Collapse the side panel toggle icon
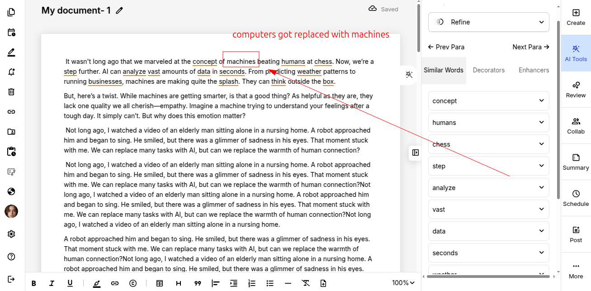This screenshot has height=291, width=591. (416, 153)
